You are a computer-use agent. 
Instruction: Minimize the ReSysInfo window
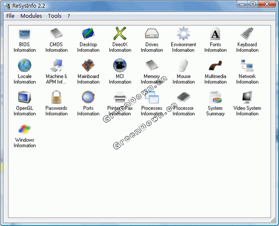242,4
